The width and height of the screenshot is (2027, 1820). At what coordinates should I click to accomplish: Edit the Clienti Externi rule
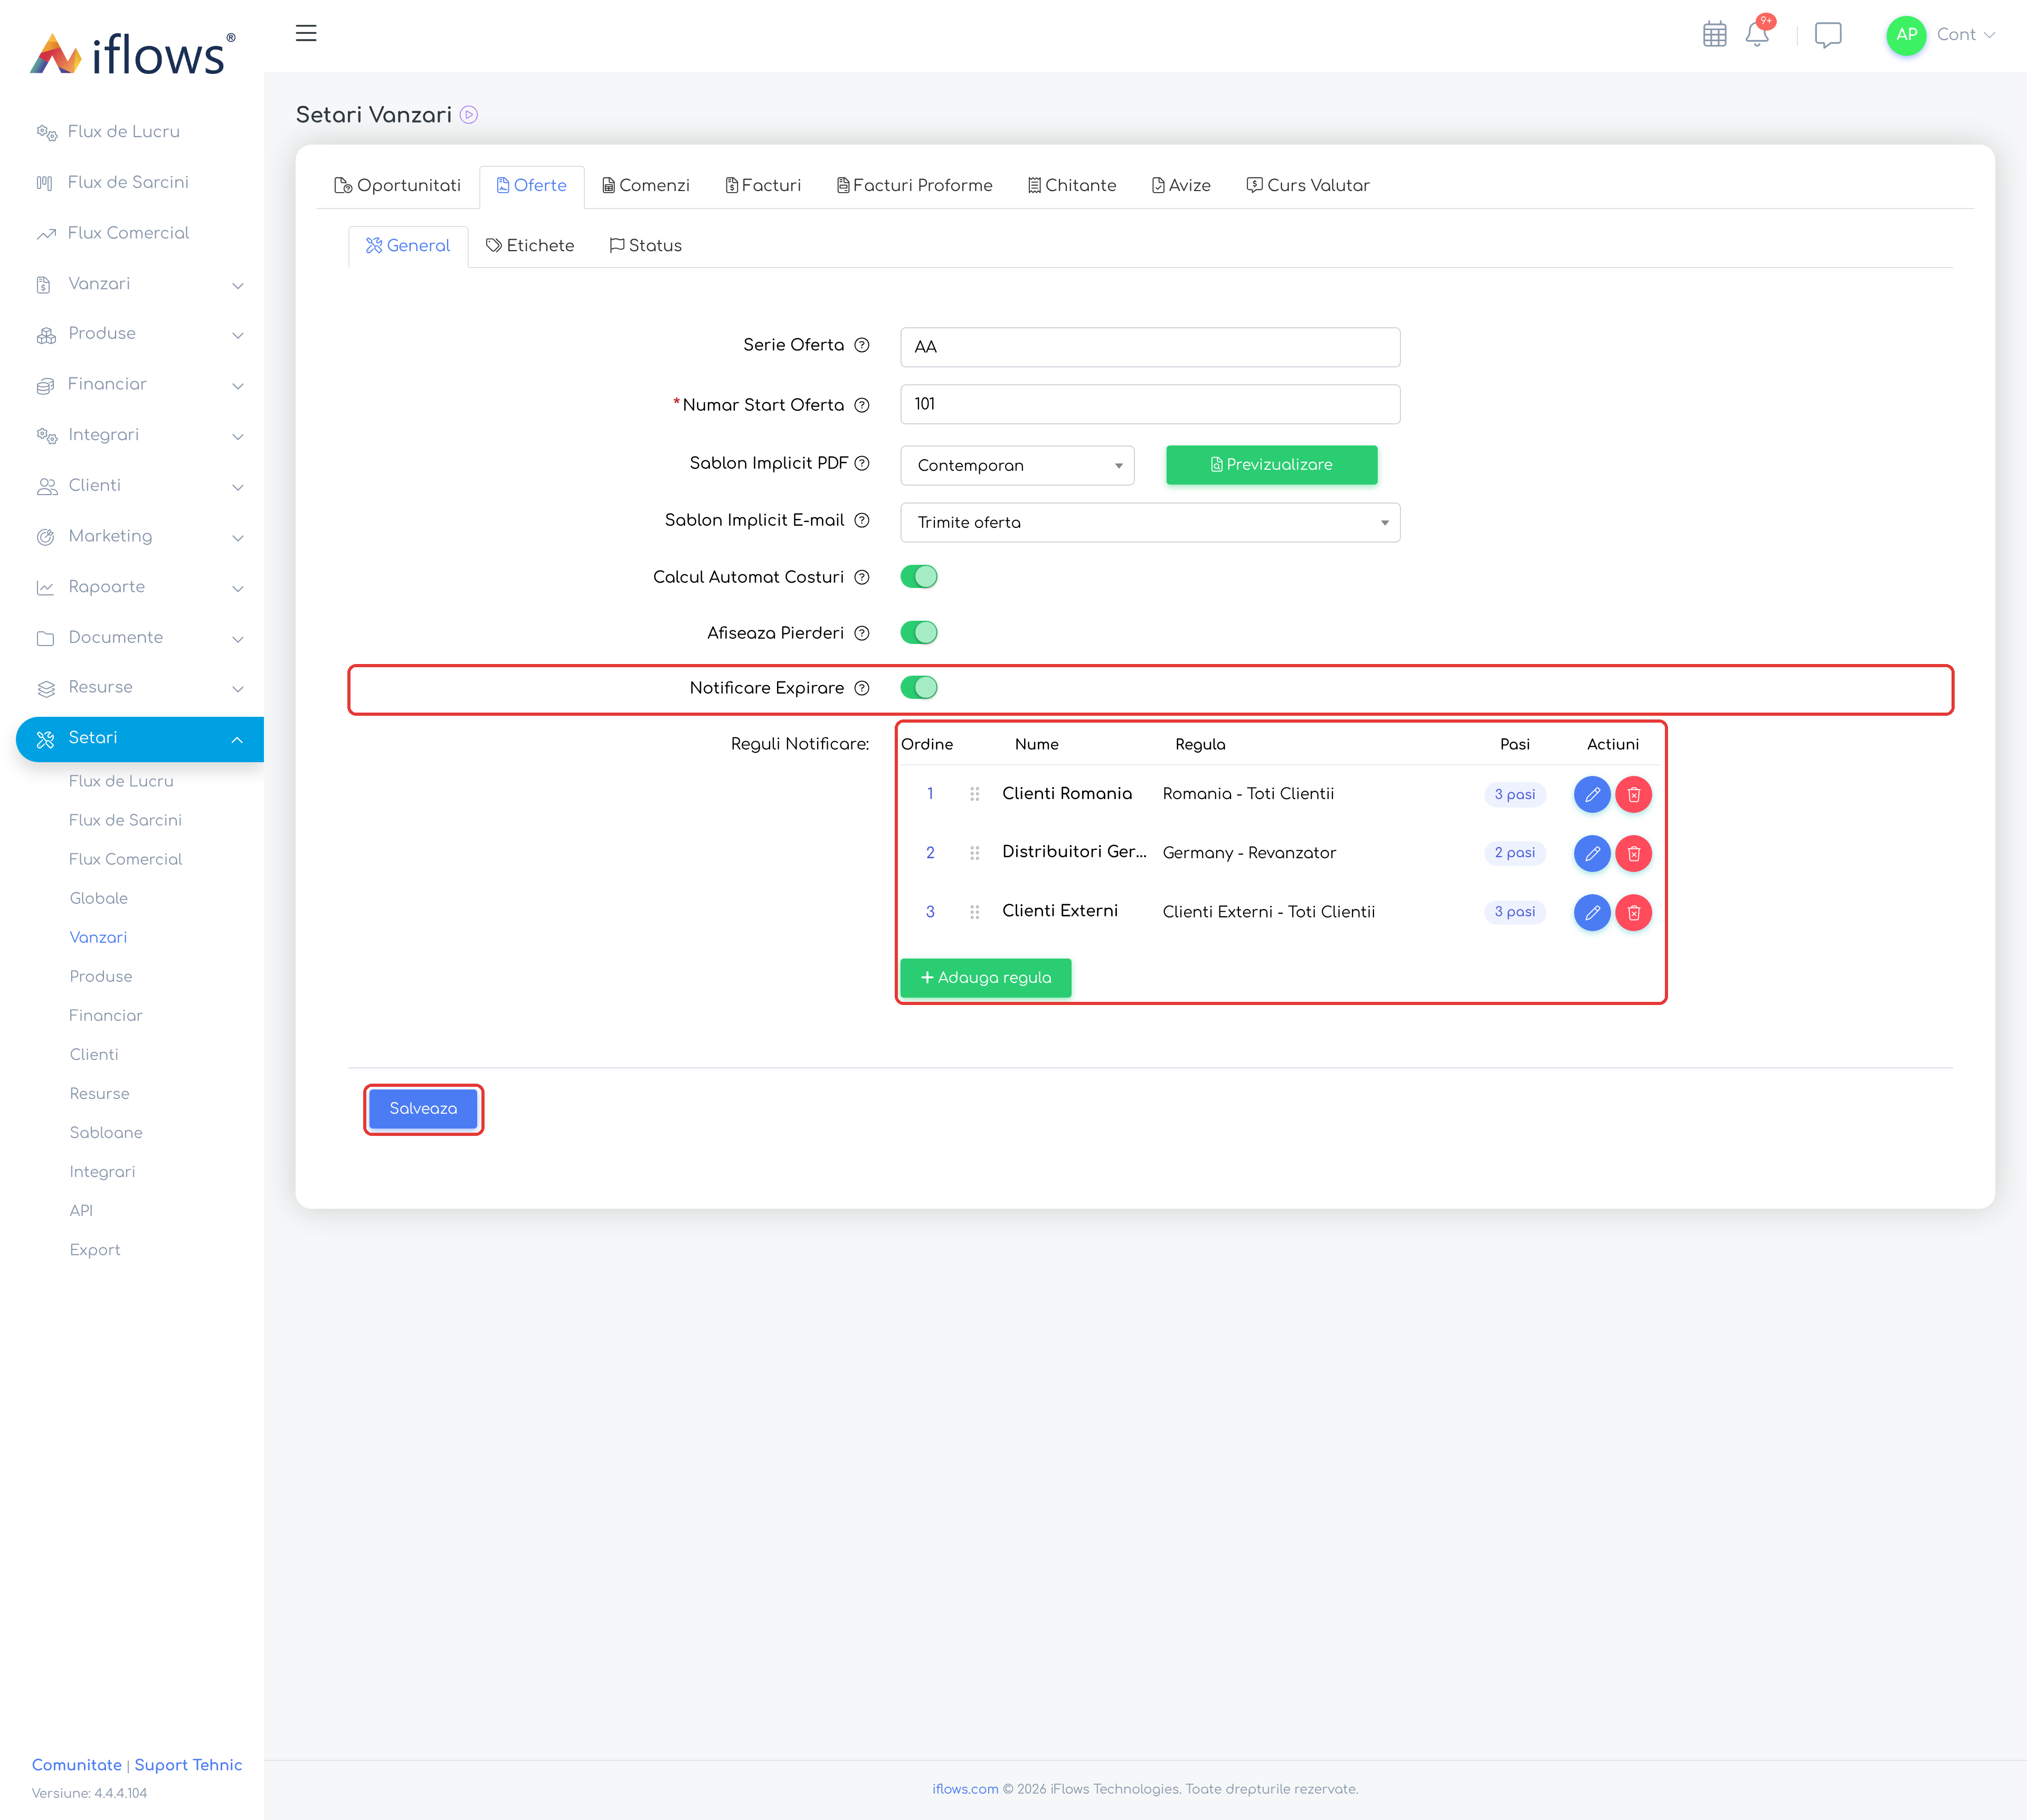[x=1591, y=912]
